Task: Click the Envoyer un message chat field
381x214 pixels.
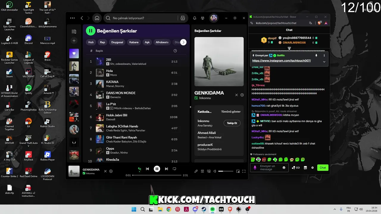Action: click(x=270, y=168)
